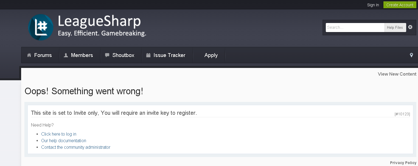Image resolution: width=418 pixels, height=166 pixels.
Task: Click the Forums home icon
Action: tap(29, 55)
